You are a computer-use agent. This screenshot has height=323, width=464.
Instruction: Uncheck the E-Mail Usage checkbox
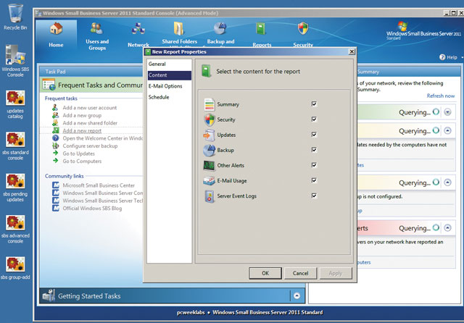[314, 180]
